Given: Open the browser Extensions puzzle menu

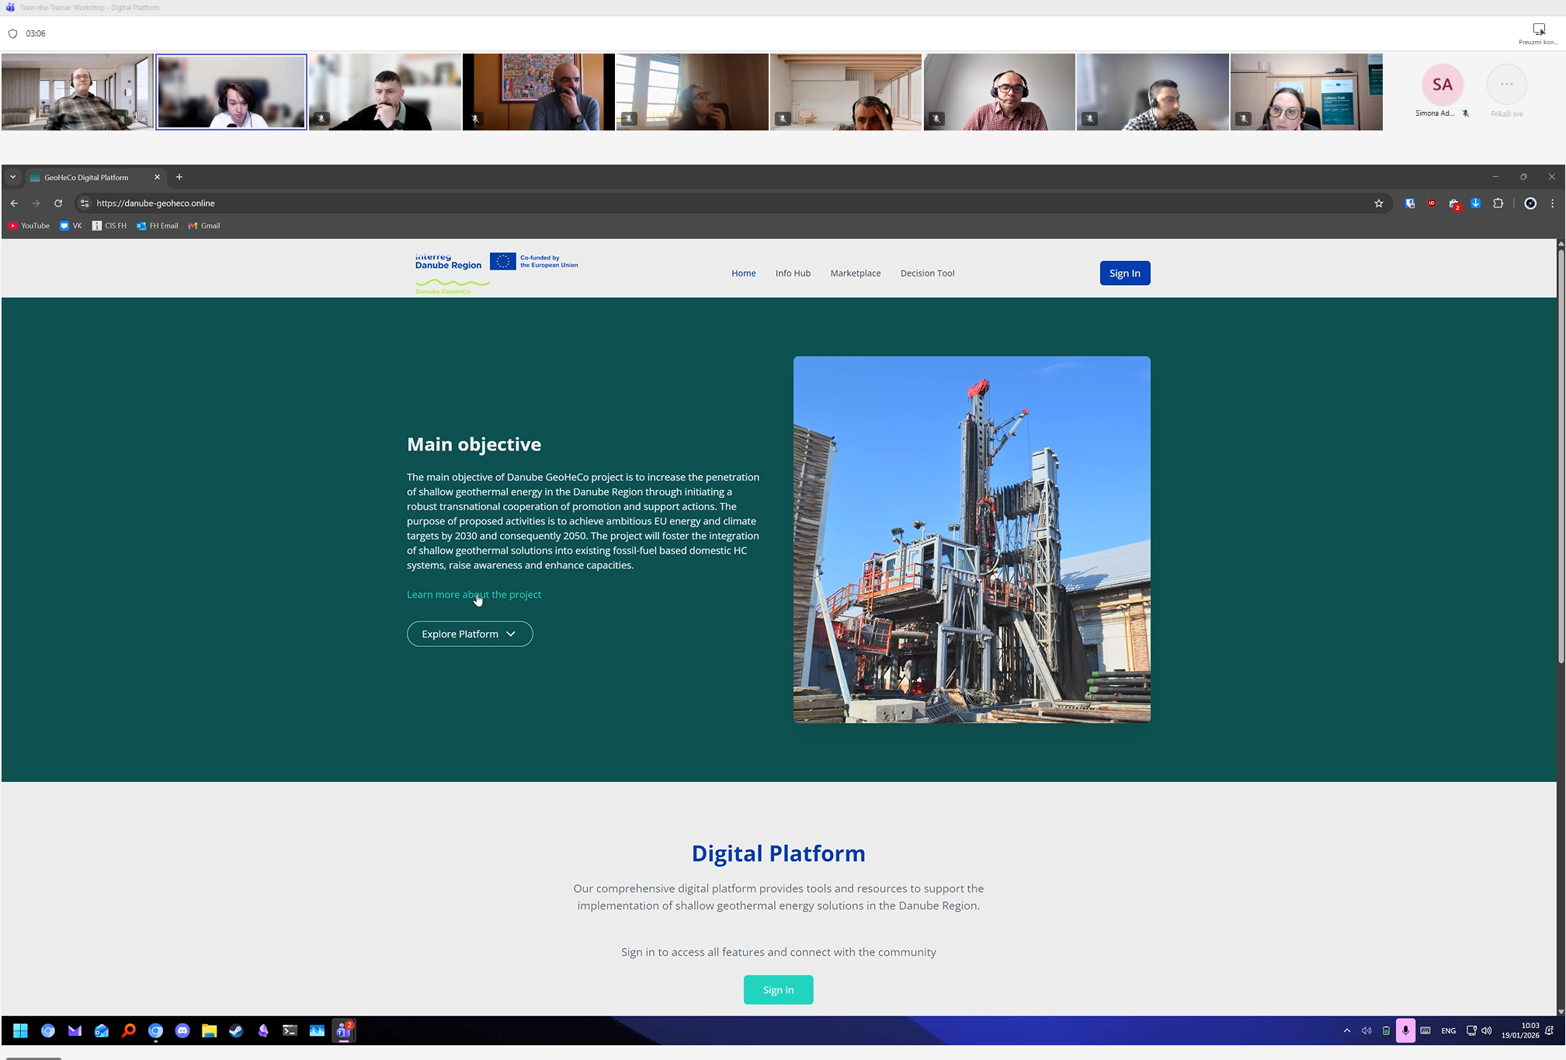Looking at the screenshot, I should [x=1498, y=203].
